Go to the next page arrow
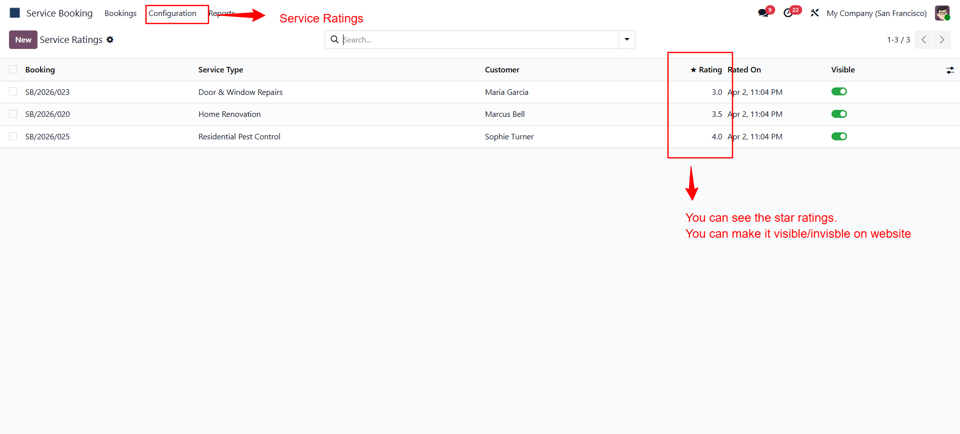 tap(942, 39)
